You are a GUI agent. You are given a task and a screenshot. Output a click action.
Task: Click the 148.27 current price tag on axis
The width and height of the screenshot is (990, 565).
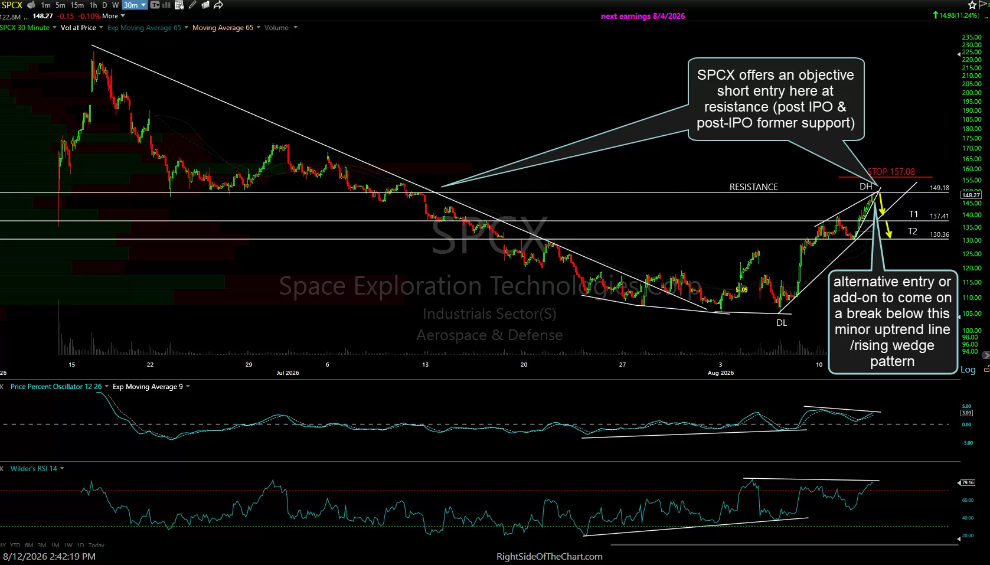coord(971,195)
